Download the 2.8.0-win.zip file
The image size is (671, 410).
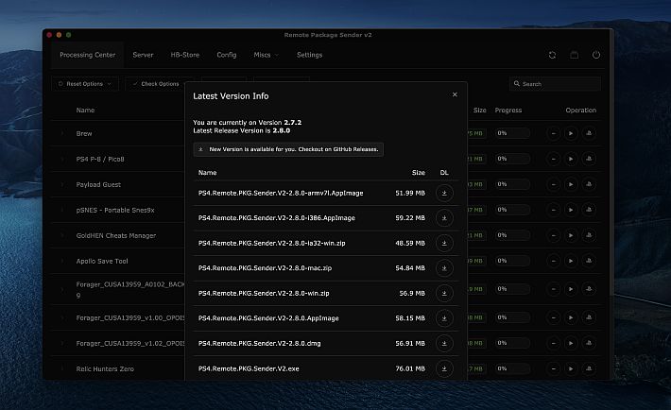(x=444, y=293)
